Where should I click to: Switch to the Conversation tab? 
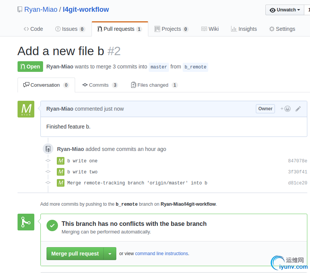[46, 85]
